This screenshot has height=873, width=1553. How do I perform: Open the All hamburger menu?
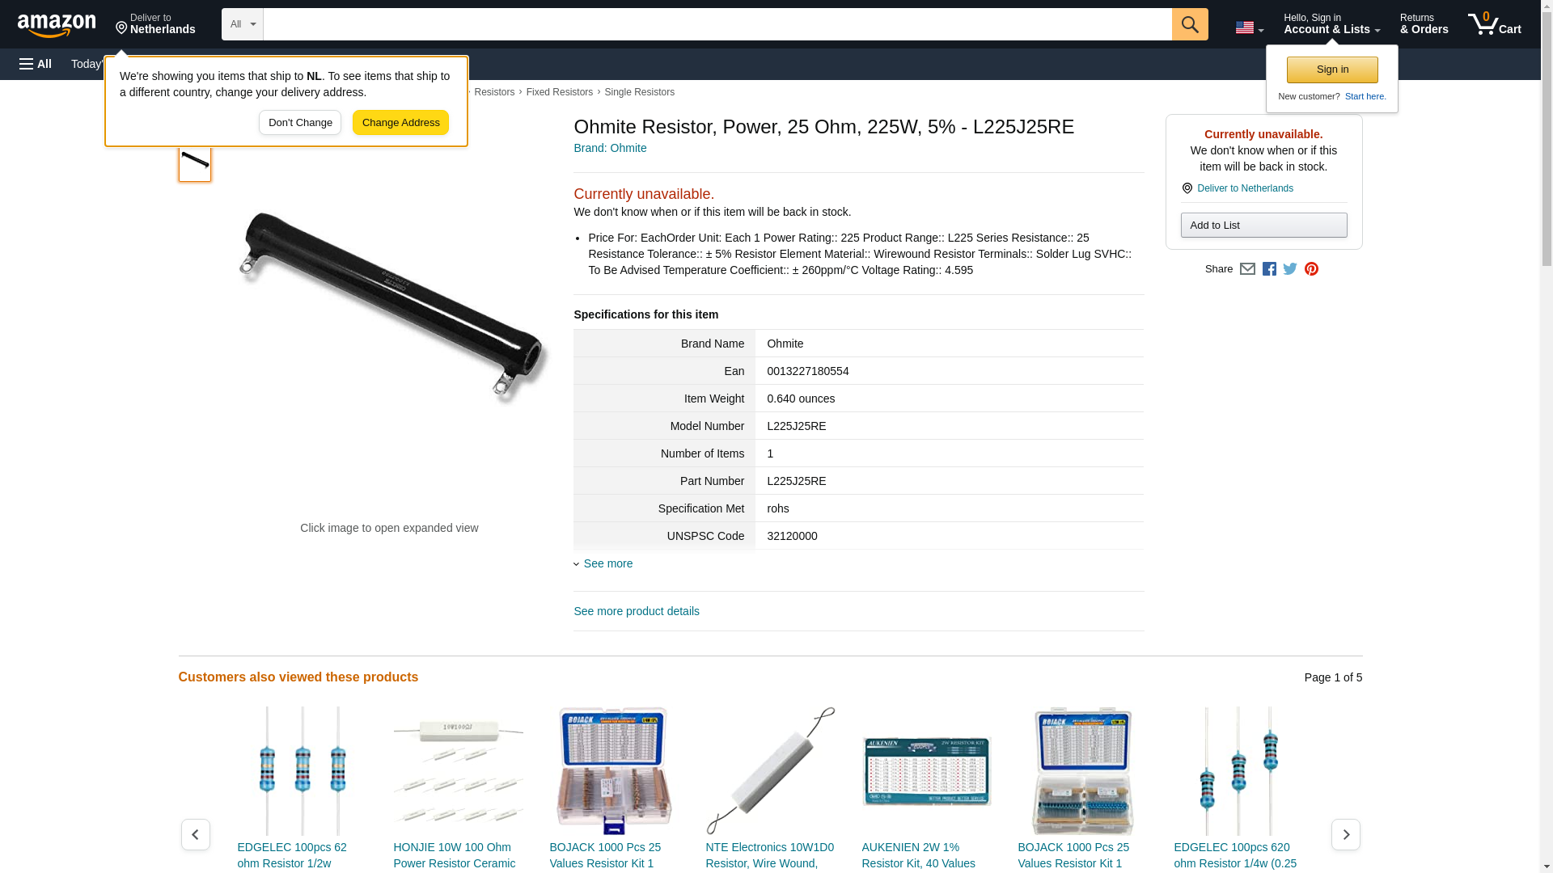[x=36, y=64]
